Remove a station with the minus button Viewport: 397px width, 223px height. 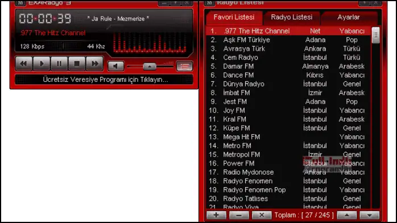239,215
